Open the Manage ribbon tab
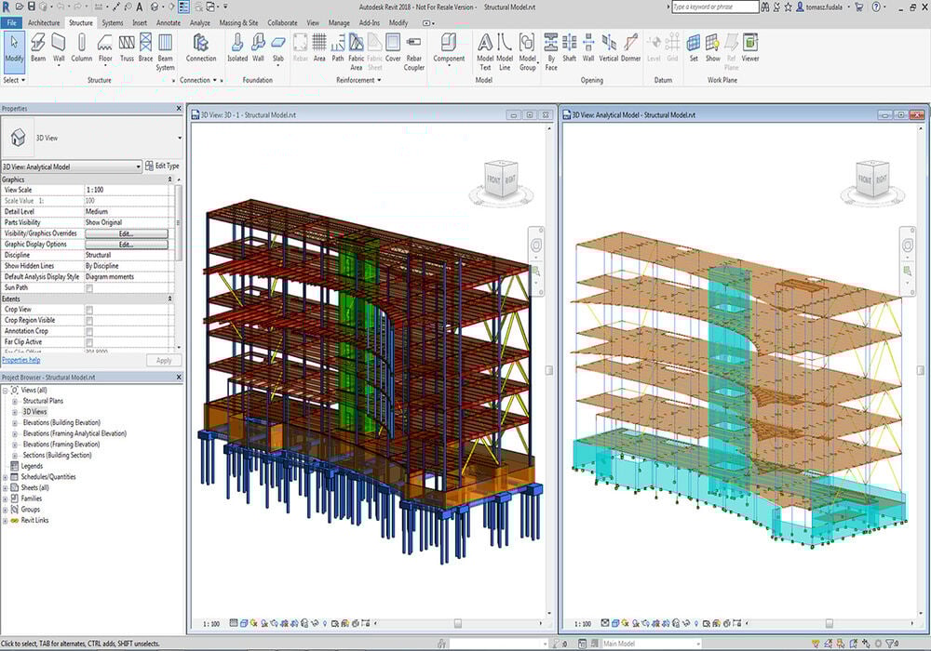This screenshot has height=651, width=931. tap(339, 22)
